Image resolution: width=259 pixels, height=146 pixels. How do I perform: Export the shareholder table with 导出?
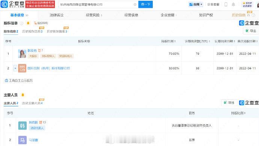(251, 31)
